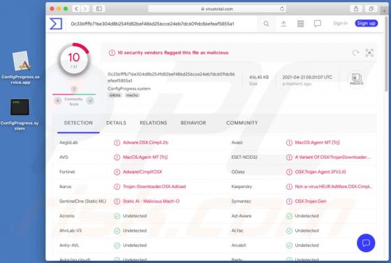391x263 pixels.
Task: Click the hash search input field
Action: tap(162, 24)
